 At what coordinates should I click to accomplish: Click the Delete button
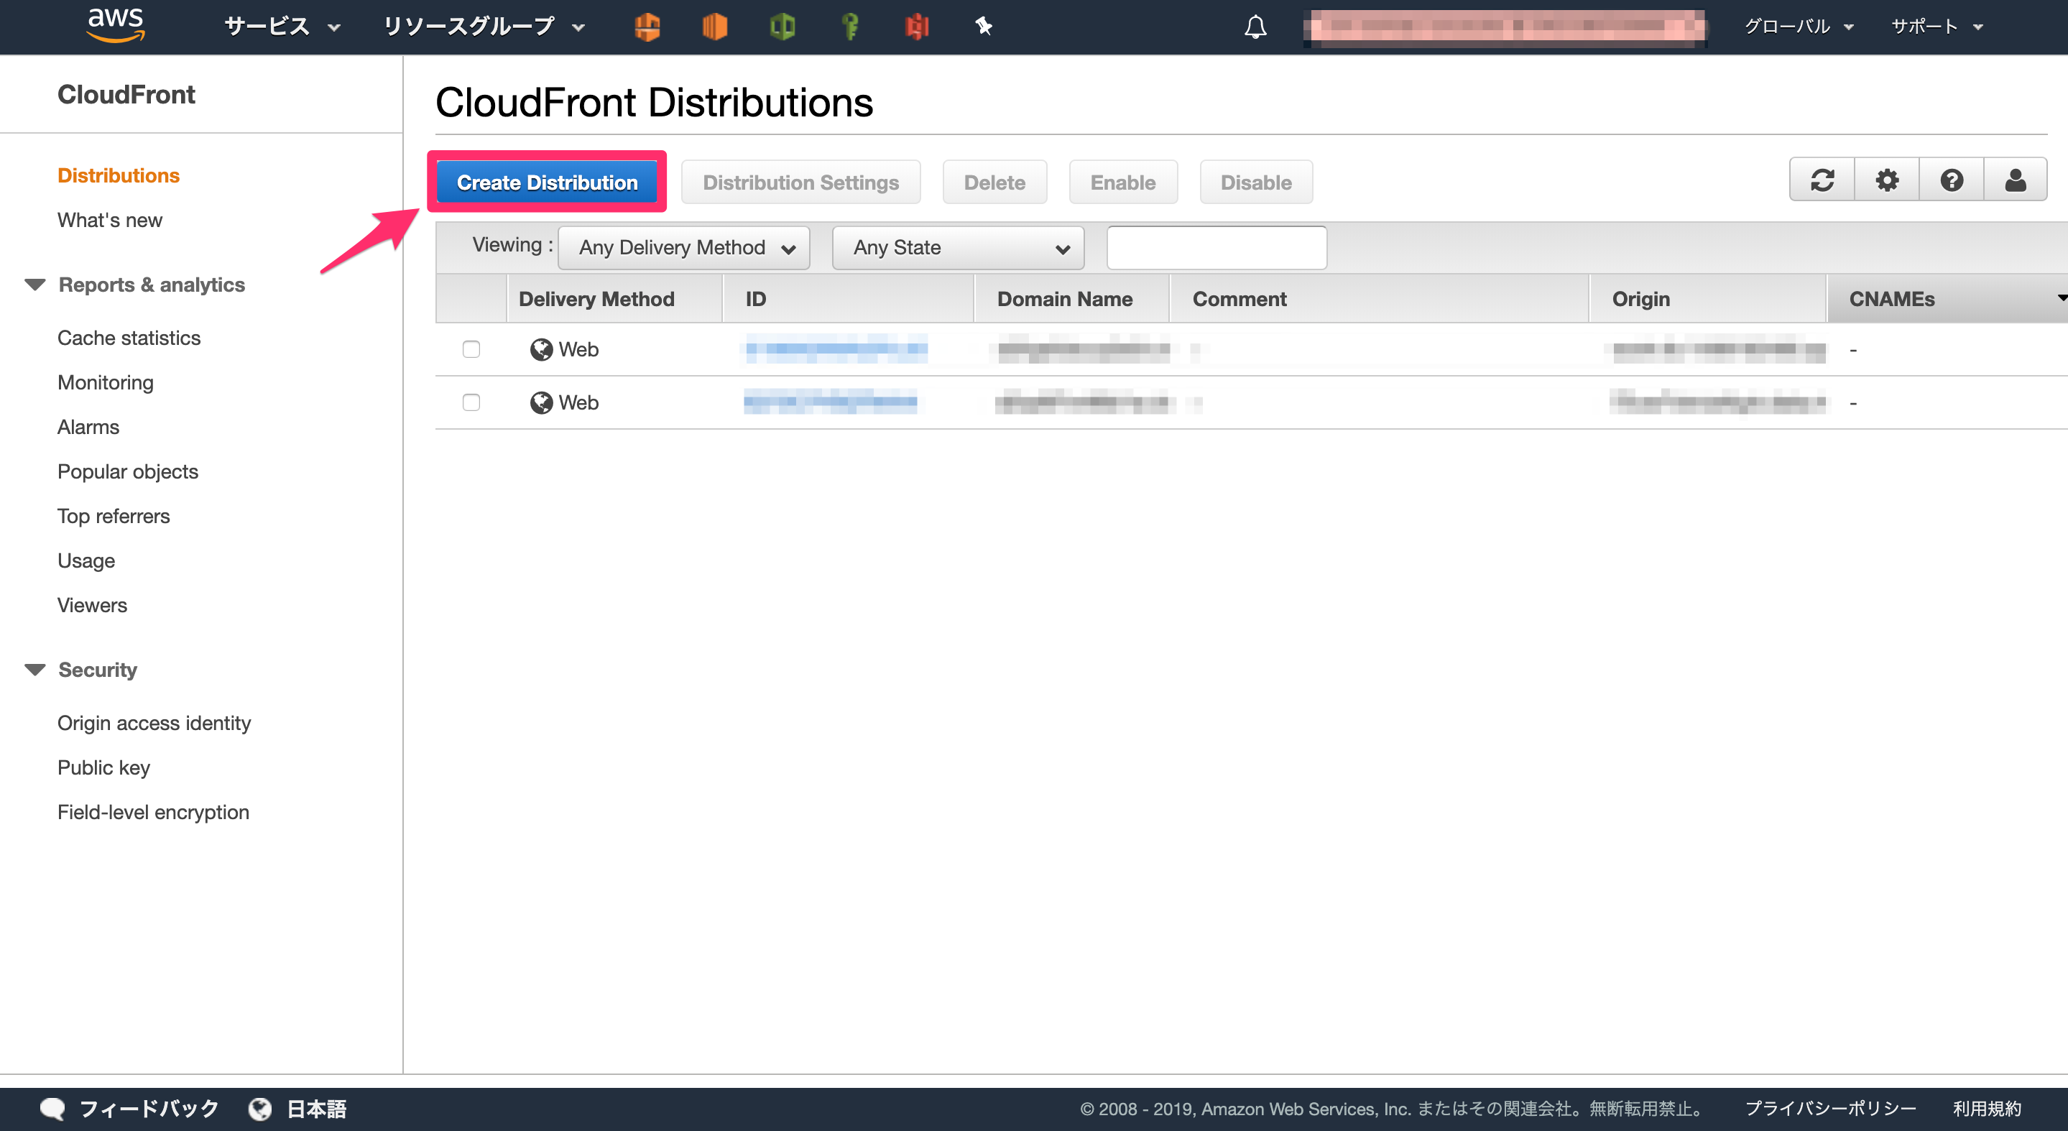994,183
